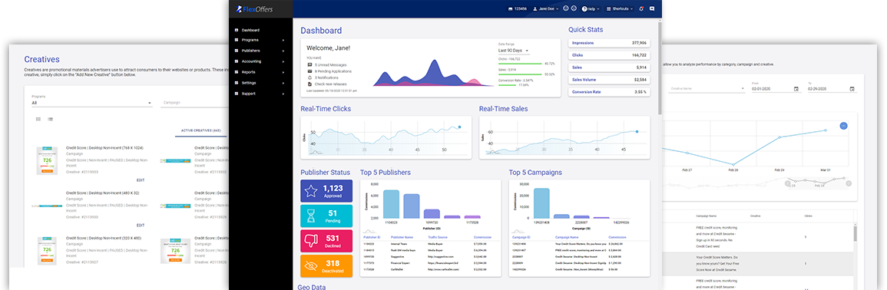Image resolution: width=887 pixels, height=290 pixels.
Task: Switch to list view in Creatives window
Action: pyautogui.click(x=51, y=119)
